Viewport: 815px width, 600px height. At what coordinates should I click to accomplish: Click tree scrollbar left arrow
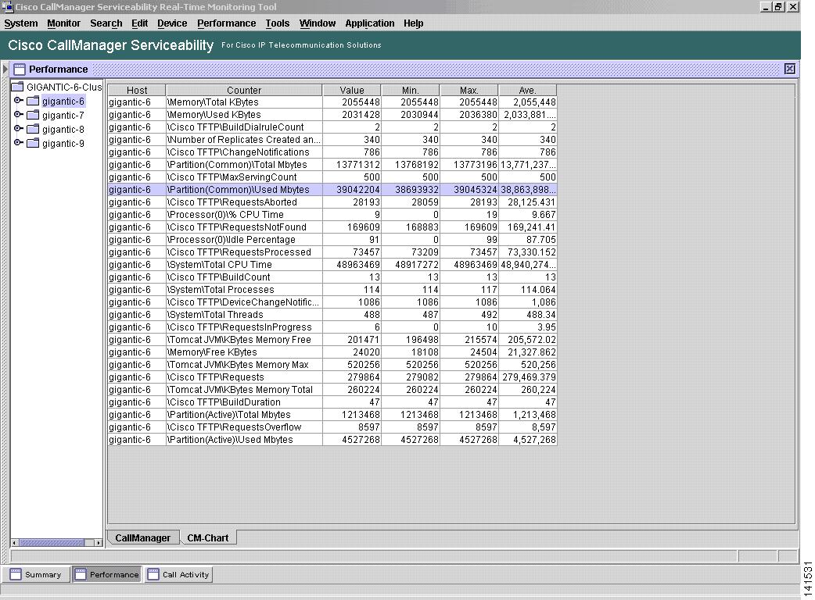coord(15,543)
